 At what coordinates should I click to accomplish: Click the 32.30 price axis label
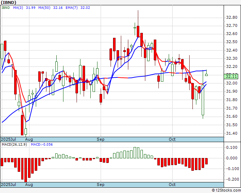pos(232,58)
